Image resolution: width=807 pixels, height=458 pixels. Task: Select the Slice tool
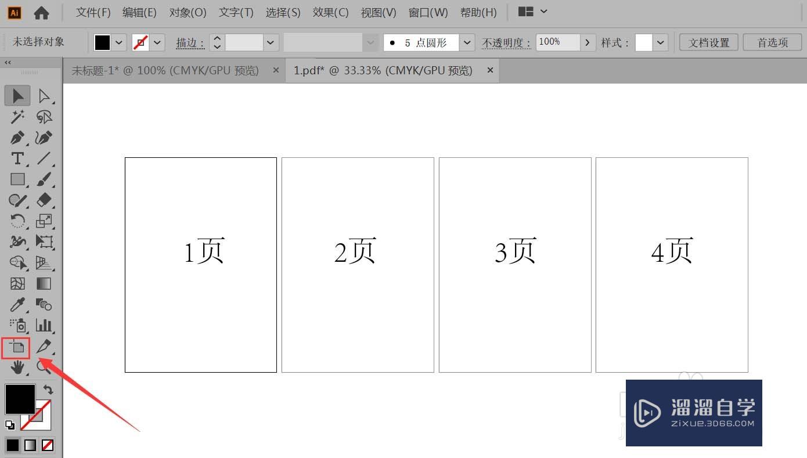[44, 347]
